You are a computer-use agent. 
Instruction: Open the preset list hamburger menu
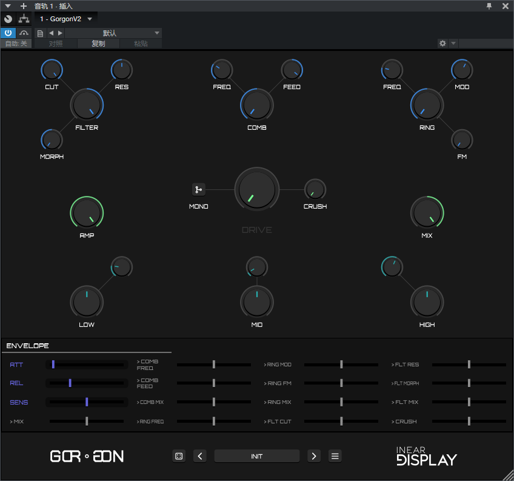point(335,456)
